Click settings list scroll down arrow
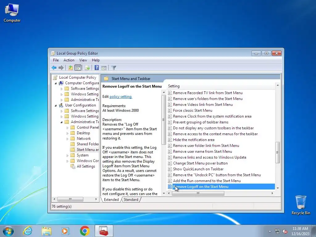The height and width of the screenshot is (237, 316). click(x=278, y=188)
